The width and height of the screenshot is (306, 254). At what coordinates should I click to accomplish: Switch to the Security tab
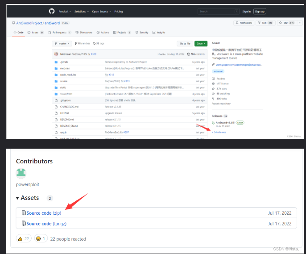[x=142, y=33]
